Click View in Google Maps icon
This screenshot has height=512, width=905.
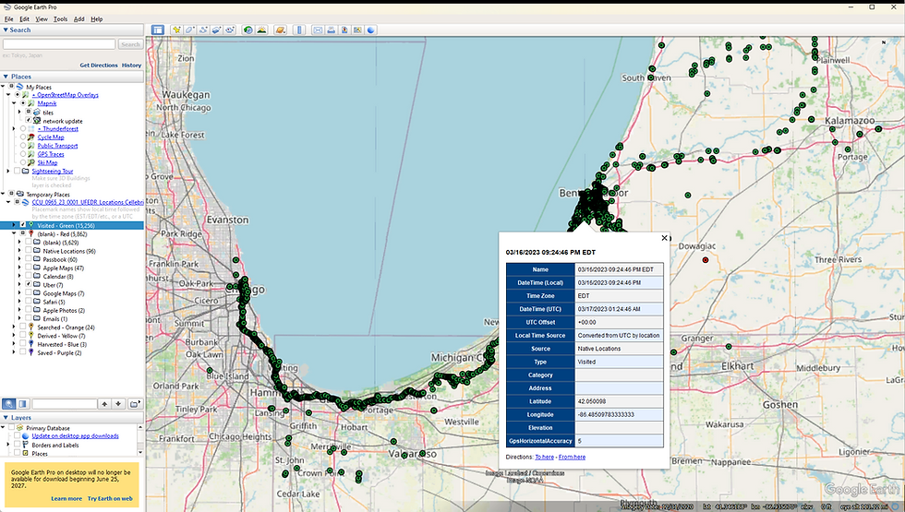pos(358,30)
